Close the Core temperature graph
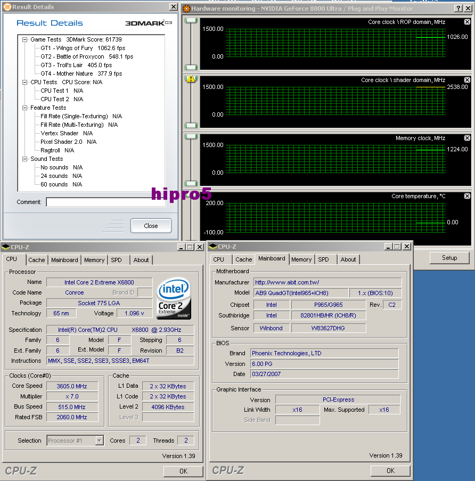 (467, 196)
